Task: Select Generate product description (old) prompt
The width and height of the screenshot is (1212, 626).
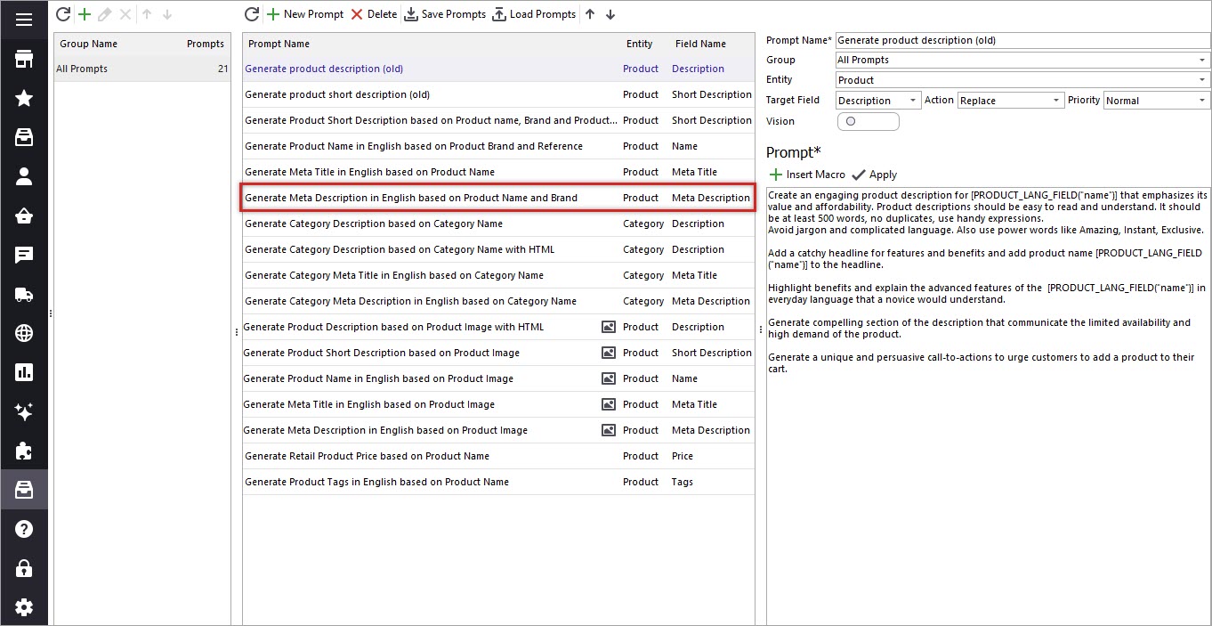Action: point(498,69)
